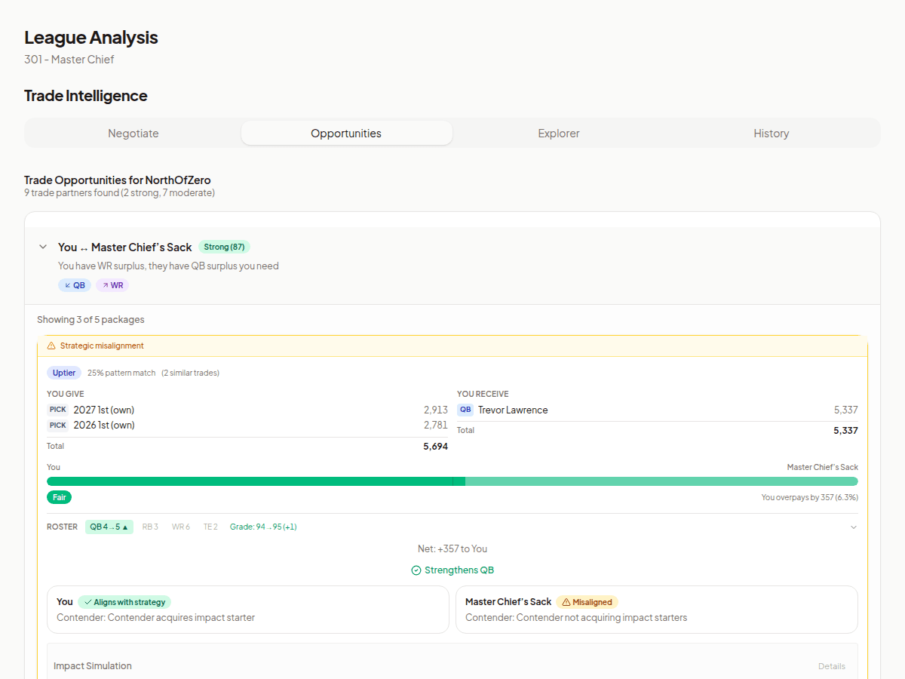Click the Fair trade rating badge
This screenshot has width=905, height=679.
(x=59, y=497)
